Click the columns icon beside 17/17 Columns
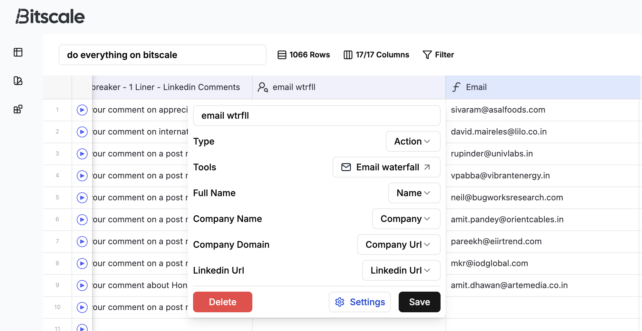 point(348,55)
